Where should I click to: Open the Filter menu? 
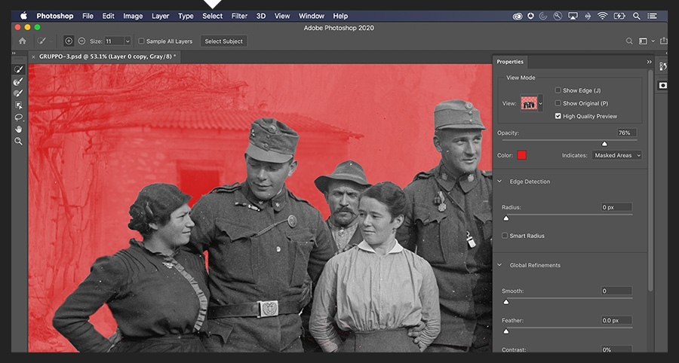(239, 16)
